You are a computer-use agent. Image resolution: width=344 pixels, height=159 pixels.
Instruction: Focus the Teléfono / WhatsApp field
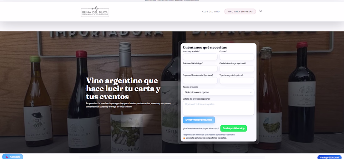pyautogui.click(x=200, y=68)
